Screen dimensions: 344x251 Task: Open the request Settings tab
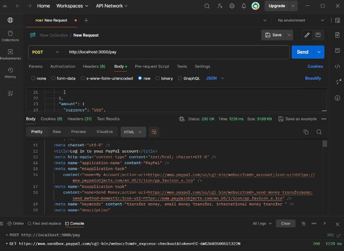tap(202, 67)
